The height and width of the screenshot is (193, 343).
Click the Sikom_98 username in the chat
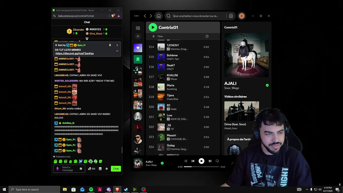click(60, 109)
